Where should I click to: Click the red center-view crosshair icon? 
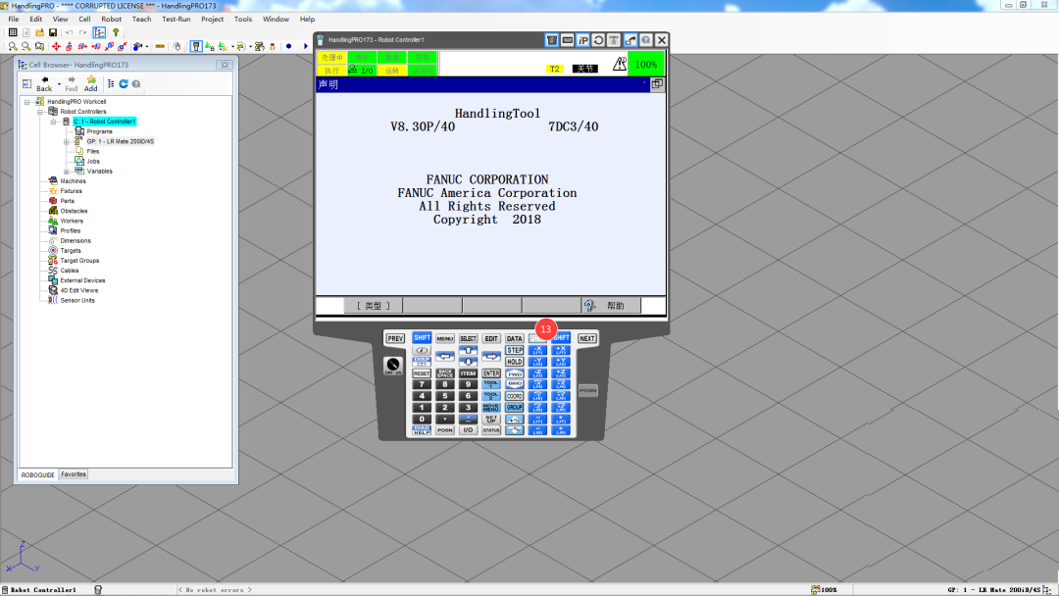56,47
